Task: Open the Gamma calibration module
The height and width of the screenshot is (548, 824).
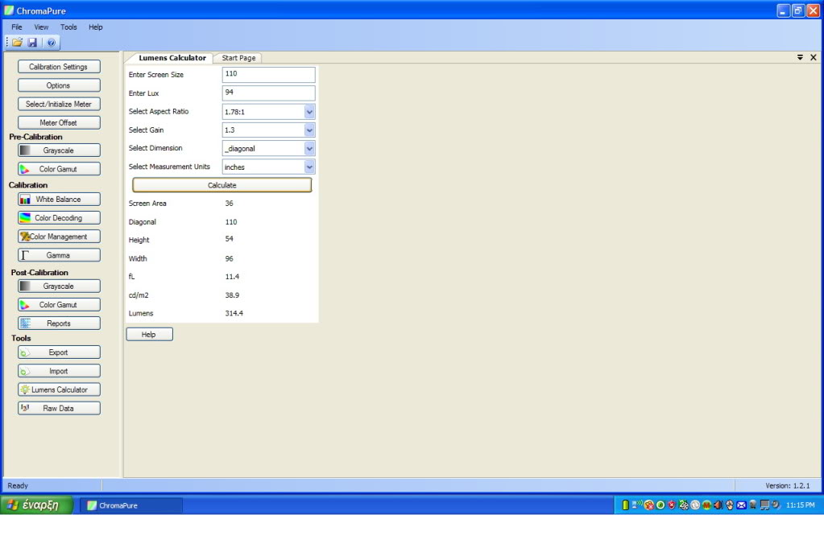Action: pyautogui.click(x=59, y=255)
